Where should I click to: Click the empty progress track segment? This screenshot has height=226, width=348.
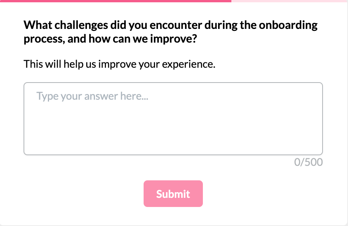pyautogui.click(x=289, y=2)
